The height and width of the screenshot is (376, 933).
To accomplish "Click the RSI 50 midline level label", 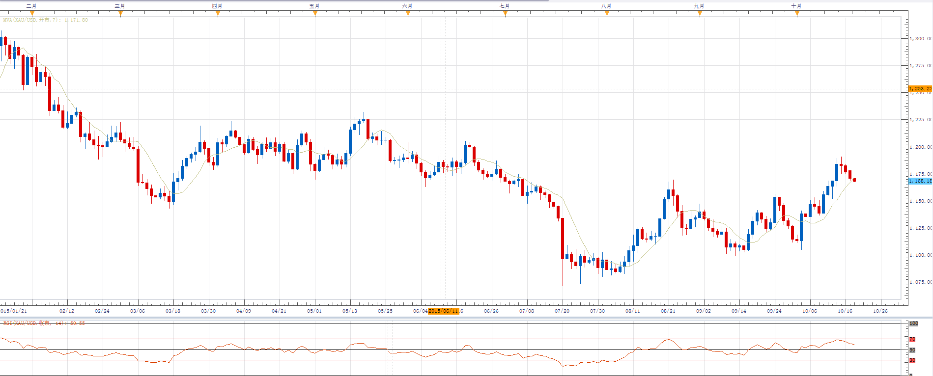I will pyautogui.click(x=912, y=350).
